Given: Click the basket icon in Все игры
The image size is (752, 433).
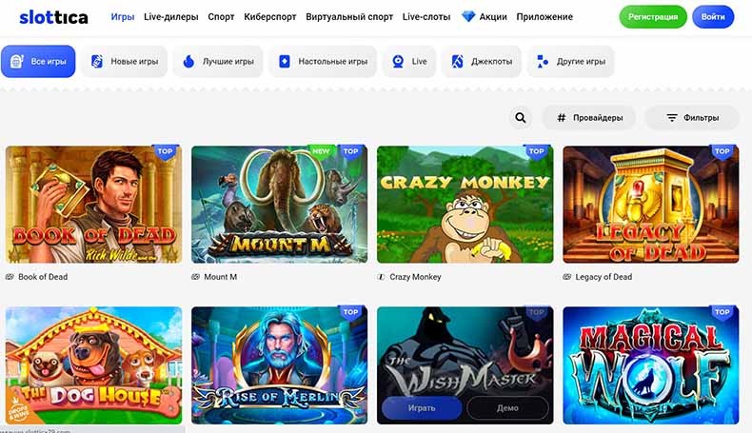Looking at the screenshot, I should pyautogui.click(x=17, y=61).
